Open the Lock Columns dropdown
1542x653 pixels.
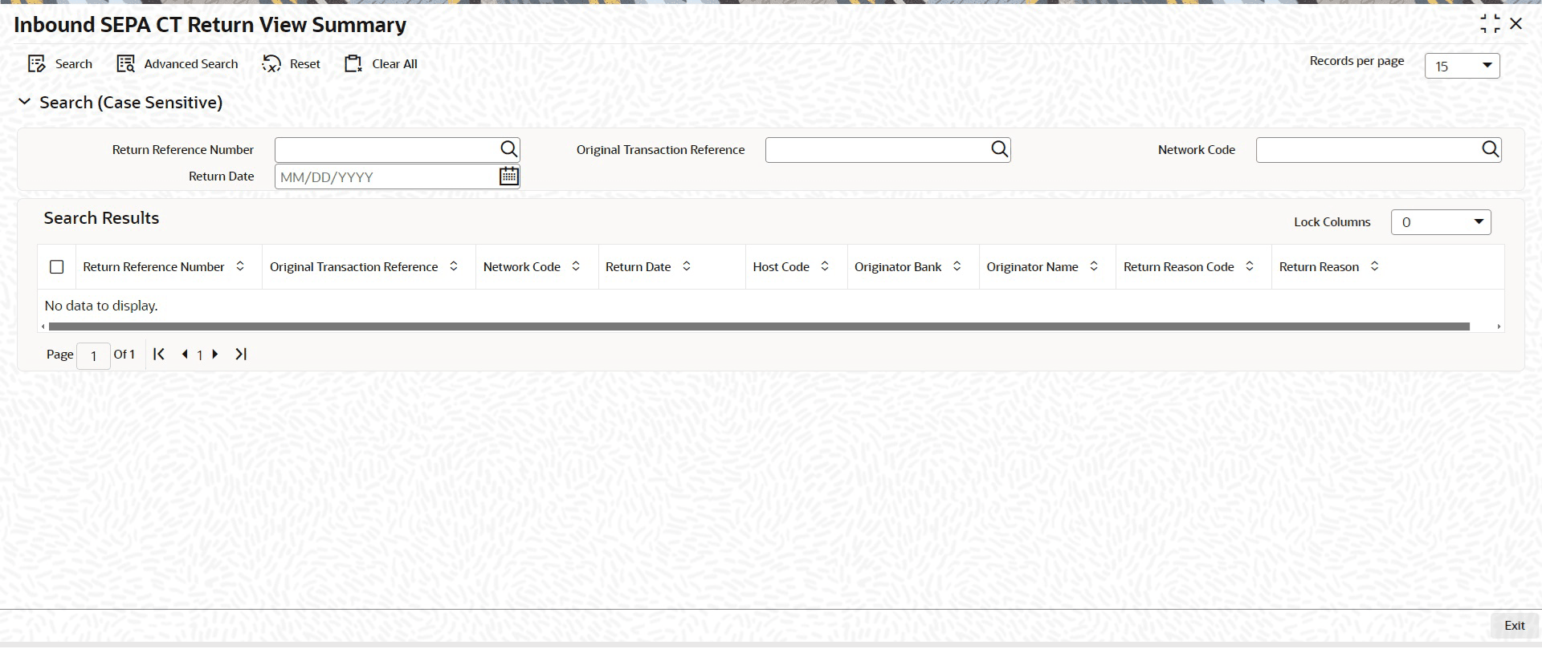click(1441, 222)
